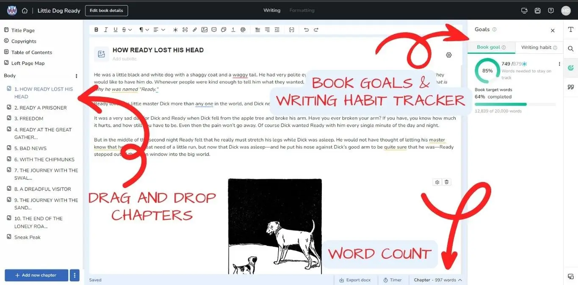The height and width of the screenshot is (285, 578).
Task: Click the undo arrow in the toolbar
Action: pos(306,30)
